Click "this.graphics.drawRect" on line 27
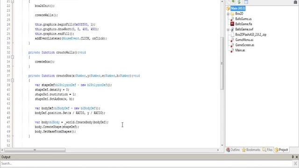Screen dimensions: 299x168 (x=53, y=29)
